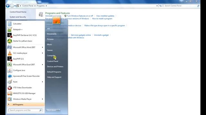Click Uninstall a gadget link
The image size is (206, 115).
click(101, 35)
